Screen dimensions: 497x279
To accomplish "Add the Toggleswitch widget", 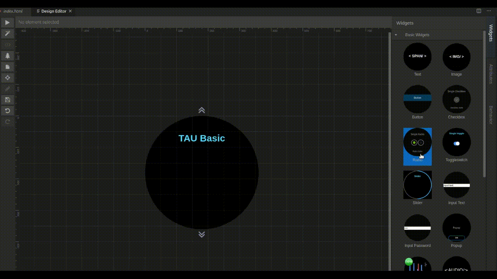I will tap(456, 143).
